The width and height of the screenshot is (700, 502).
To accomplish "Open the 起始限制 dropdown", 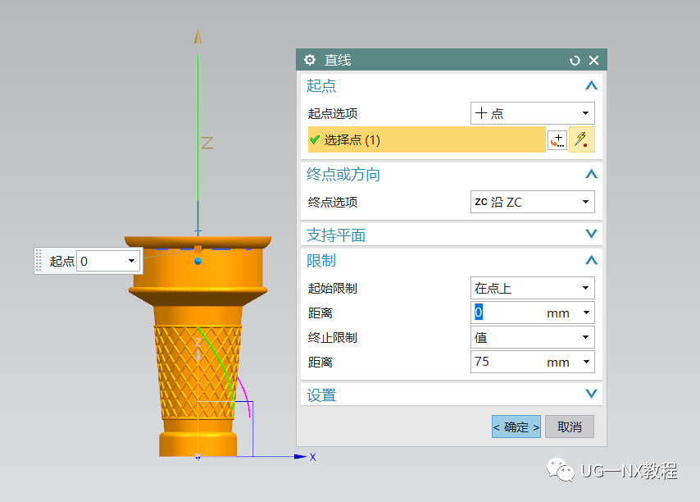I will [x=532, y=288].
